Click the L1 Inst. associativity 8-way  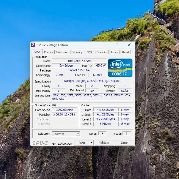coord(125,114)
